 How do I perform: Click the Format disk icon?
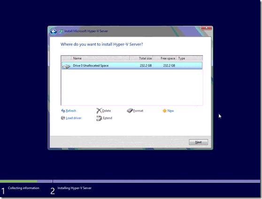coord(130,110)
